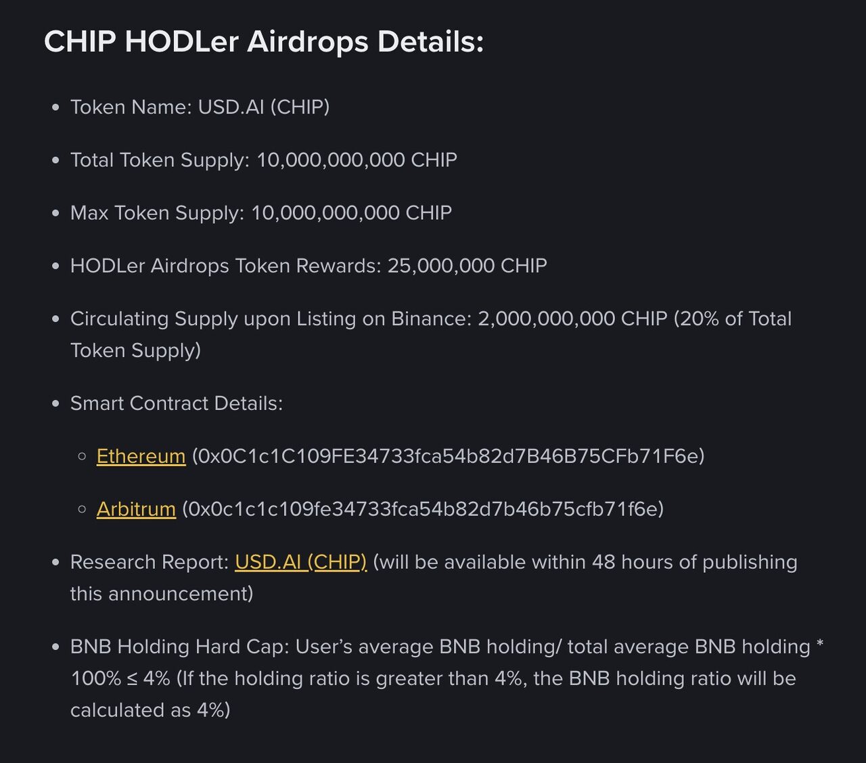The image size is (866, 763).
Task: Click the Research Report label
Action: (x=149, y=562)
